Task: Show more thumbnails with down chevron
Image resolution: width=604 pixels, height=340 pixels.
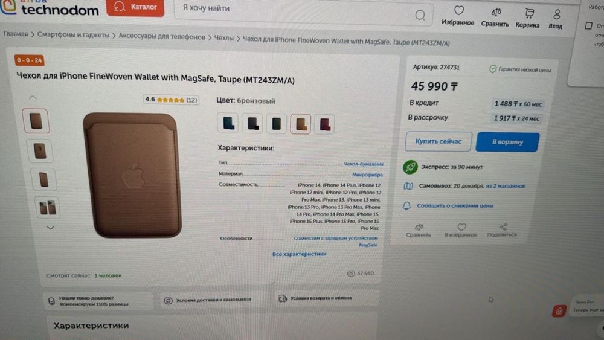Action: pos(50,228)
